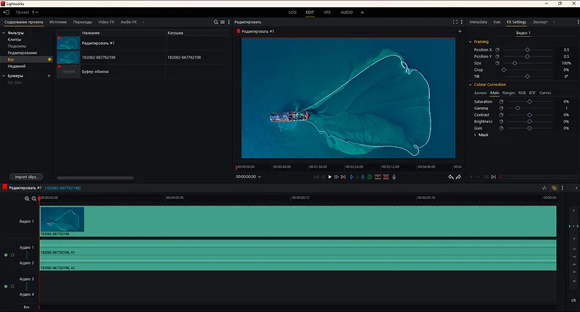The height and width of the screenshot is (312, 580).
Task: Zoom out on the timeline
Action: click(x=34, y=198)
